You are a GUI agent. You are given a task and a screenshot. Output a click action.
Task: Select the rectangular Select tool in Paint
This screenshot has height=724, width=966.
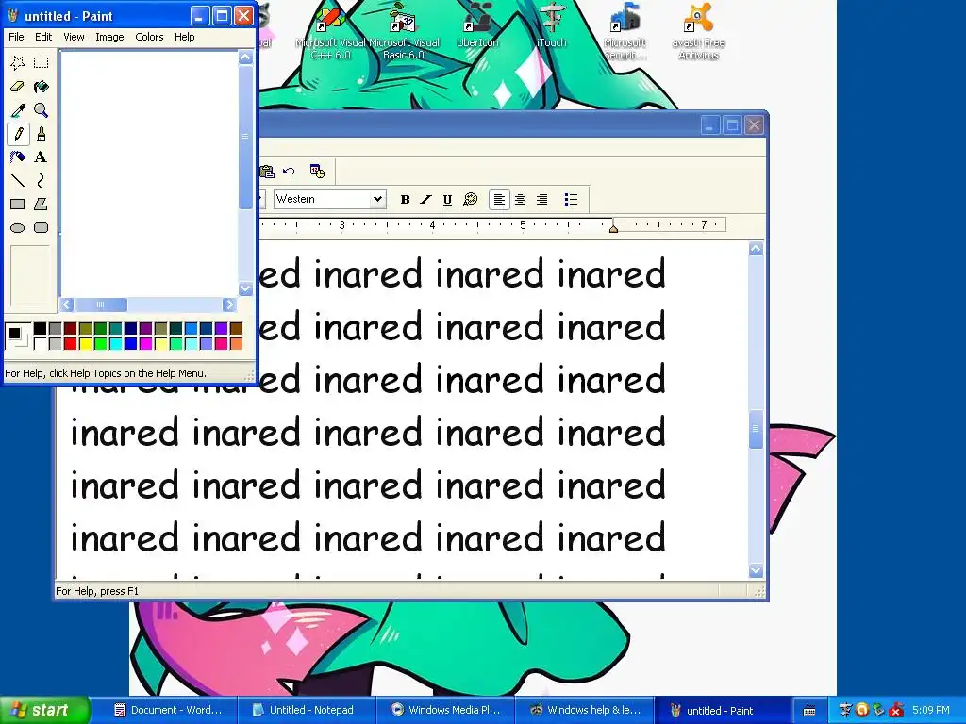42,63
